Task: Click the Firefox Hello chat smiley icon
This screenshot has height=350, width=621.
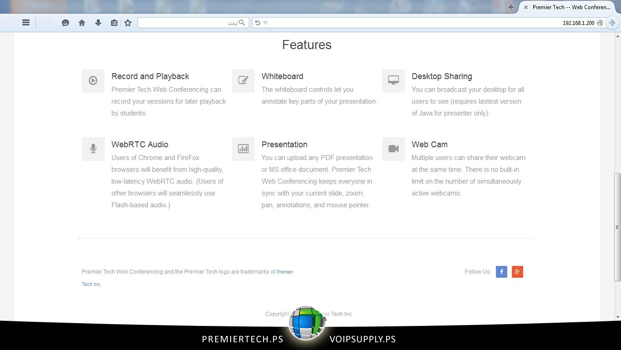Action: [x=66, y=23]
